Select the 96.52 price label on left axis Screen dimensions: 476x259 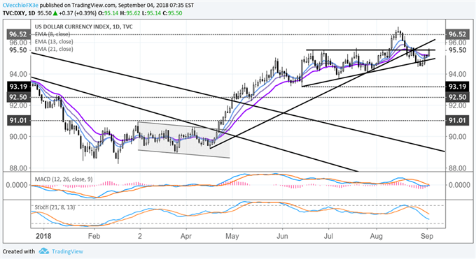17,34
